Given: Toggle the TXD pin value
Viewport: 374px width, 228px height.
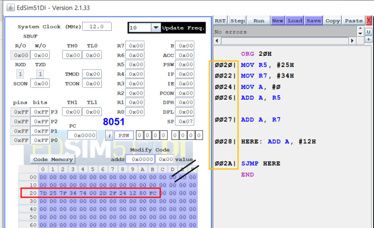Looking at the screenshot, I should pyautogui.click(x=40, y=74).
